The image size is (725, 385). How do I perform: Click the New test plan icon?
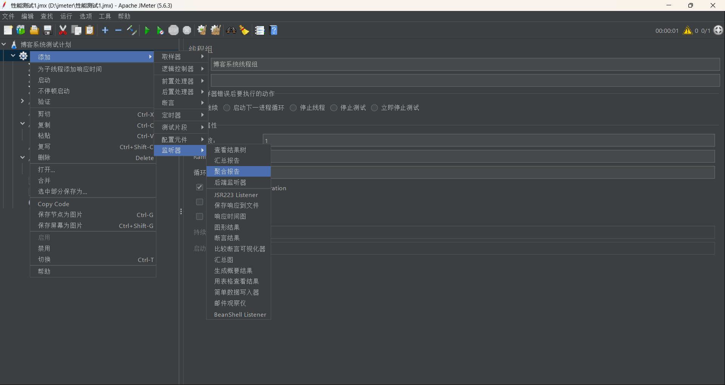(8, 30)
